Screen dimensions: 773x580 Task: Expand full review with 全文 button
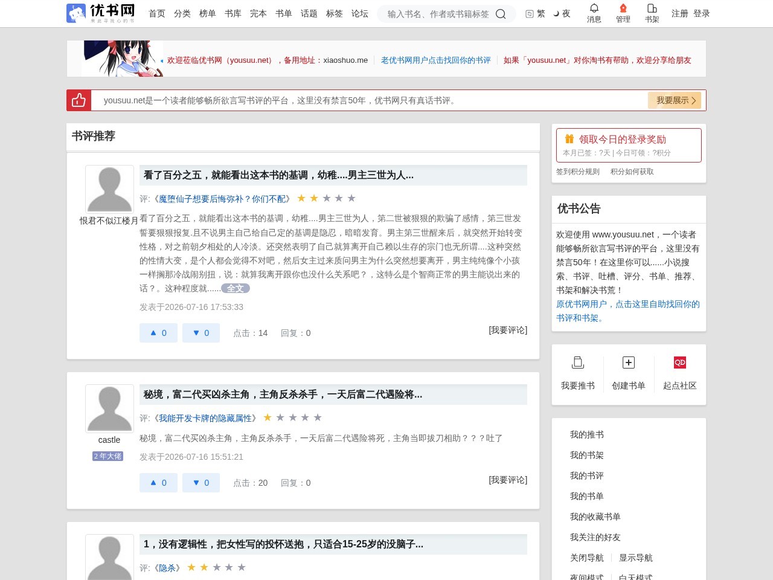point(236,288)
